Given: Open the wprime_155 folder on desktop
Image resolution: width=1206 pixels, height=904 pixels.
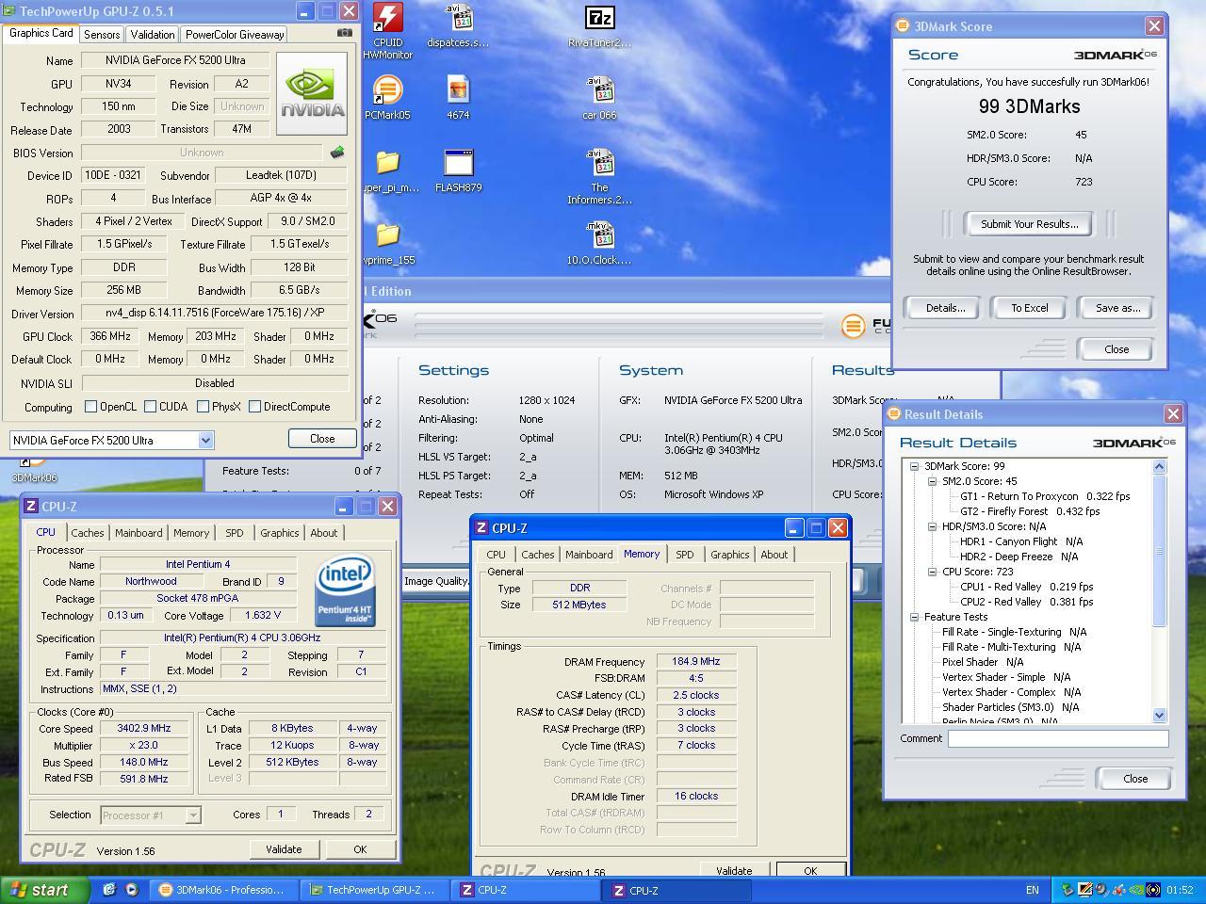Looking at the screenshot, I should pyautogui.click(x=387, y=235).
